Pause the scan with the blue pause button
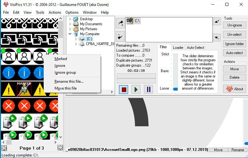This screenshot has width=248, height=158. pos(148,90)
